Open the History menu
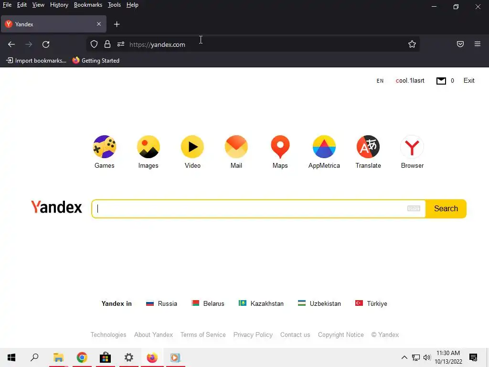489x367 pixels. pos(59,5)
